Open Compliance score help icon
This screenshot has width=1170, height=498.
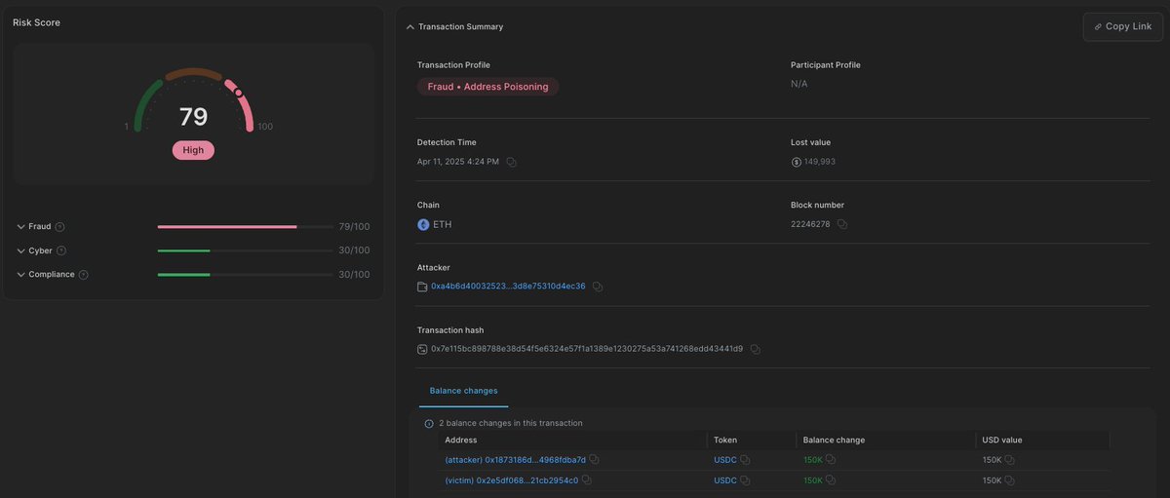tap(83, 275)
